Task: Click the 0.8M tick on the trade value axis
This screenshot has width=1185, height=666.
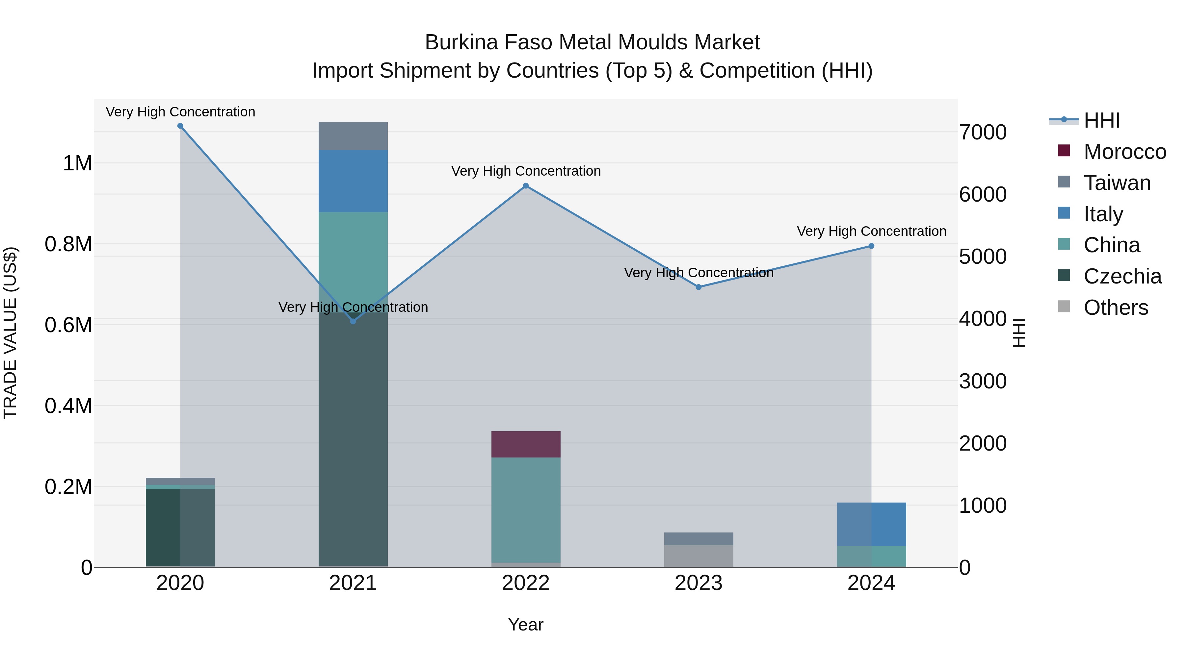Action: click(68, 244)
